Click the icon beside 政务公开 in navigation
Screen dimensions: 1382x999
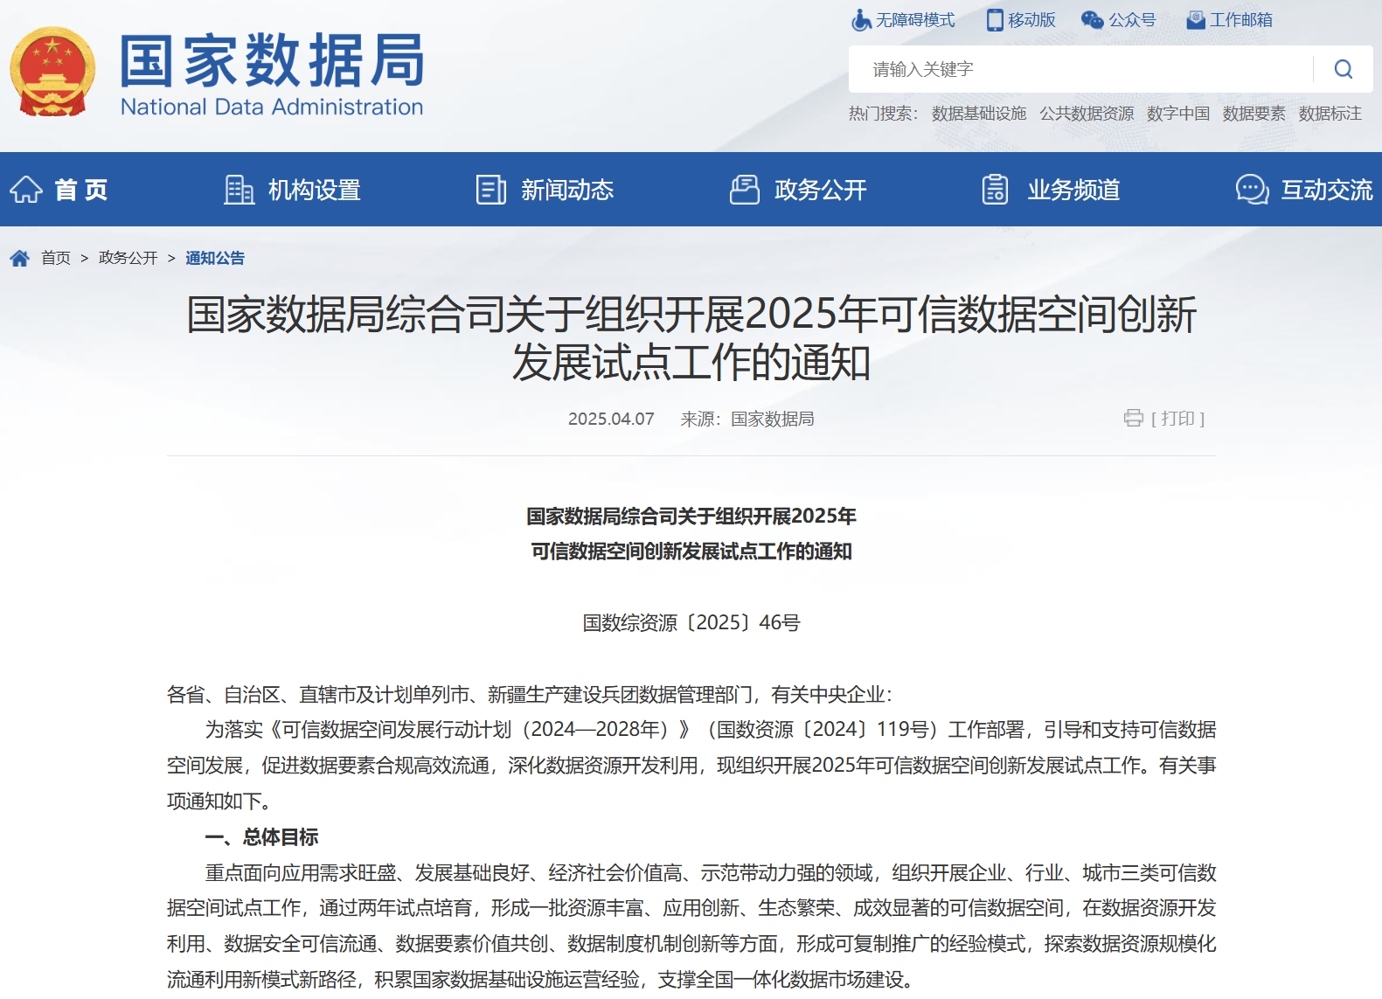745,190
